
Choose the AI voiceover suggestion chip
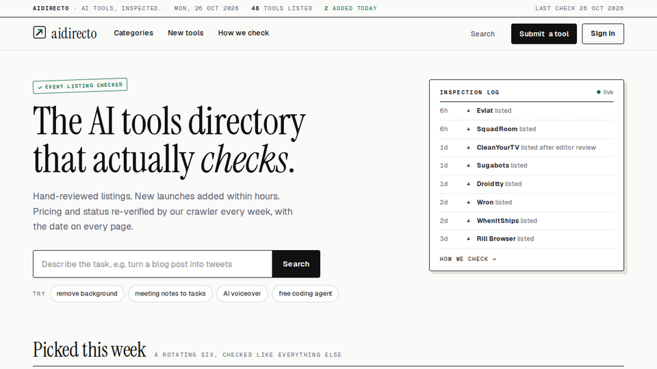click(242, 294)
